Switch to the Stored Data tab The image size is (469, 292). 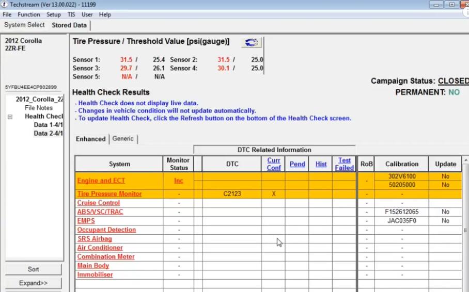click(x=69, y=25)
